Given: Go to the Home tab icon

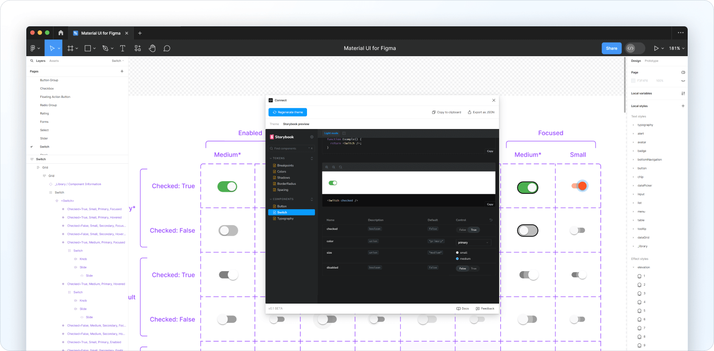Looking at the screenshot, I should (x=61, y=33).
